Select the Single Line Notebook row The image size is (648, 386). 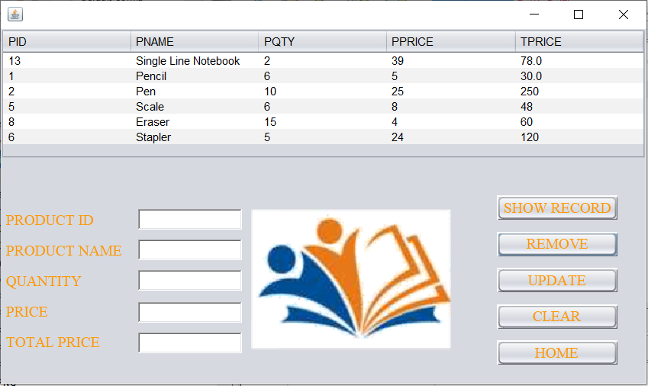pos(188,61)
